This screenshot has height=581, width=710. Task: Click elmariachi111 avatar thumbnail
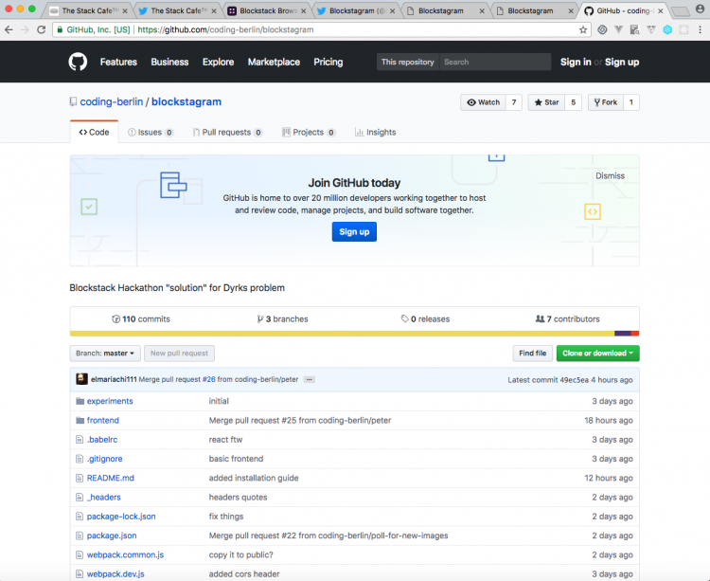tap(82, 379)
